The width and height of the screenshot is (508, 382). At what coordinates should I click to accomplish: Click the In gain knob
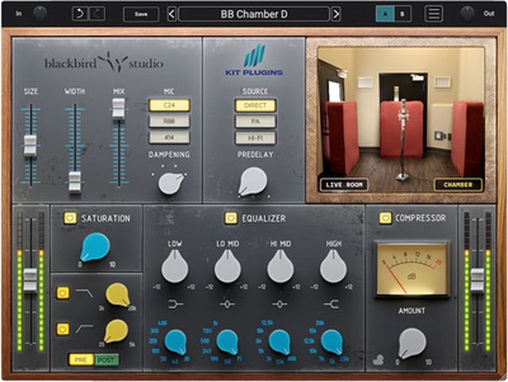[x=40, y=13]
